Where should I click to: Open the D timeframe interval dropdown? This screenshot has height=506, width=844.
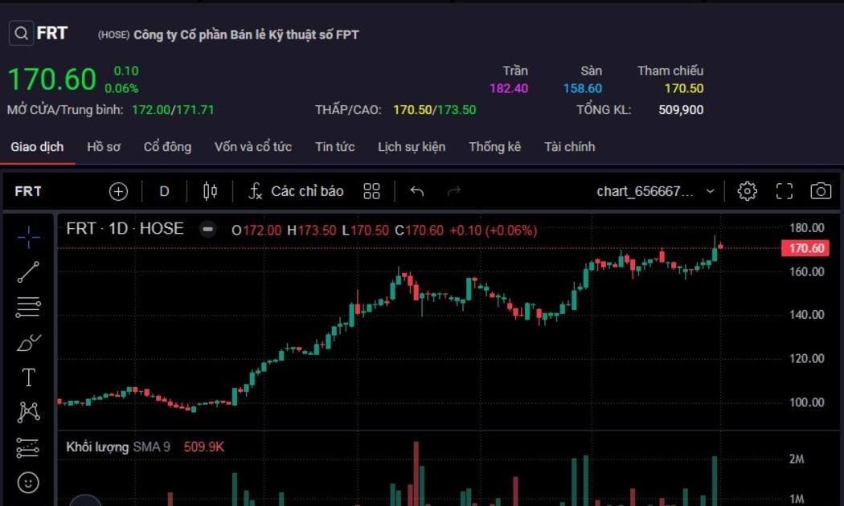pyautogui.click(x=164, y=191)
